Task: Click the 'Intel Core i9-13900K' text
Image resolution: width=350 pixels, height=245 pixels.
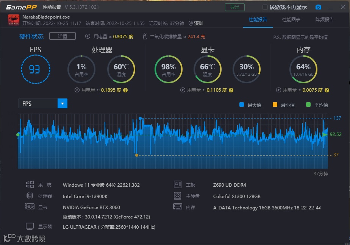Action: tap(85, 197)
